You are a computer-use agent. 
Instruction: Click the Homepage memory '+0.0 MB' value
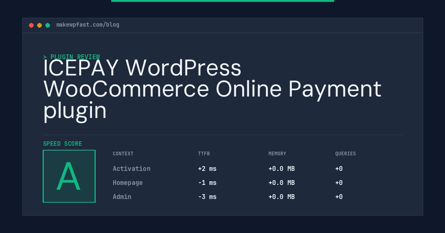tap(281, 183)
